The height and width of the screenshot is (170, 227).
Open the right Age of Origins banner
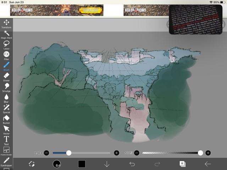[x=146, y=10]
